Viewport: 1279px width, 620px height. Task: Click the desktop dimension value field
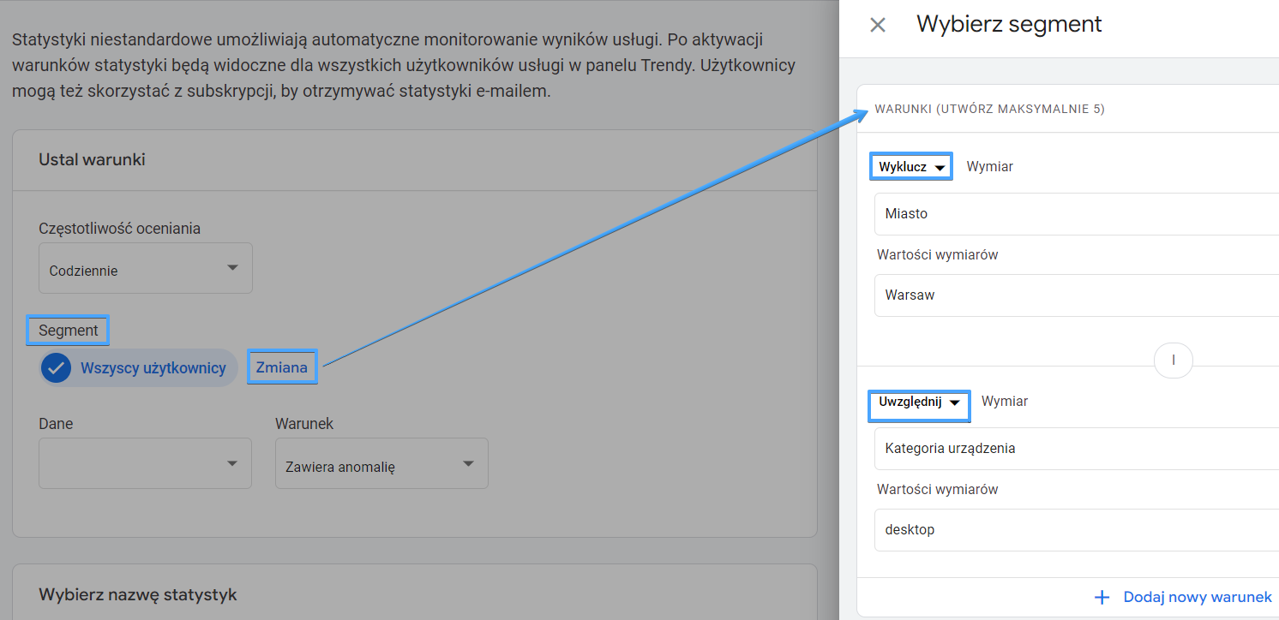[1077, 530]
